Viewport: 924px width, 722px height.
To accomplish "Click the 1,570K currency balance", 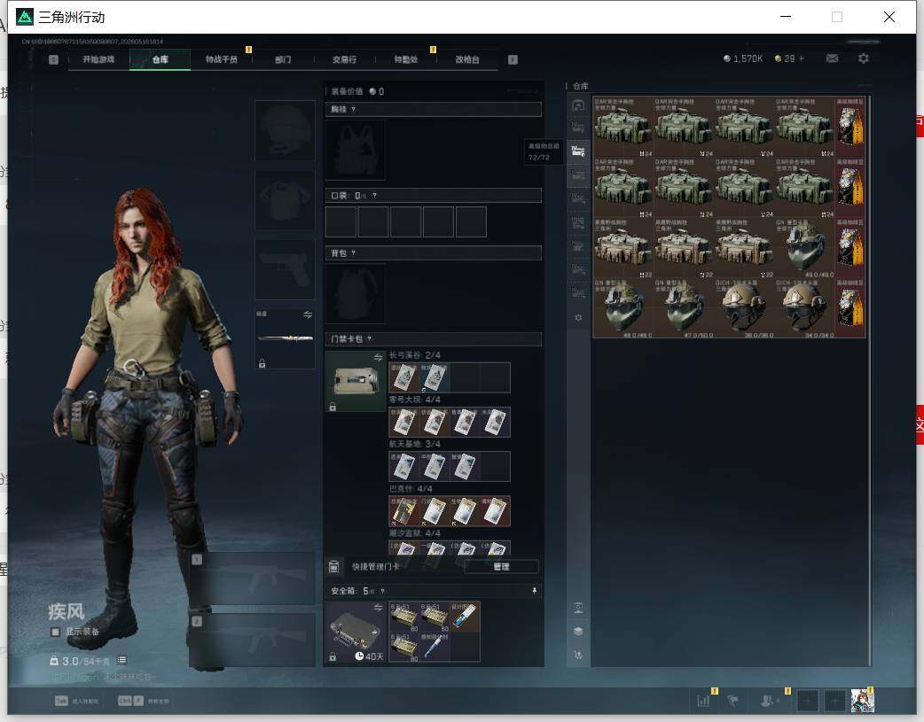I will click(743, 58).
